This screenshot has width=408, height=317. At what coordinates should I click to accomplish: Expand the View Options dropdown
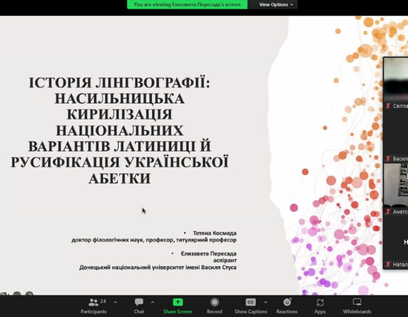[x=276, y=5]
